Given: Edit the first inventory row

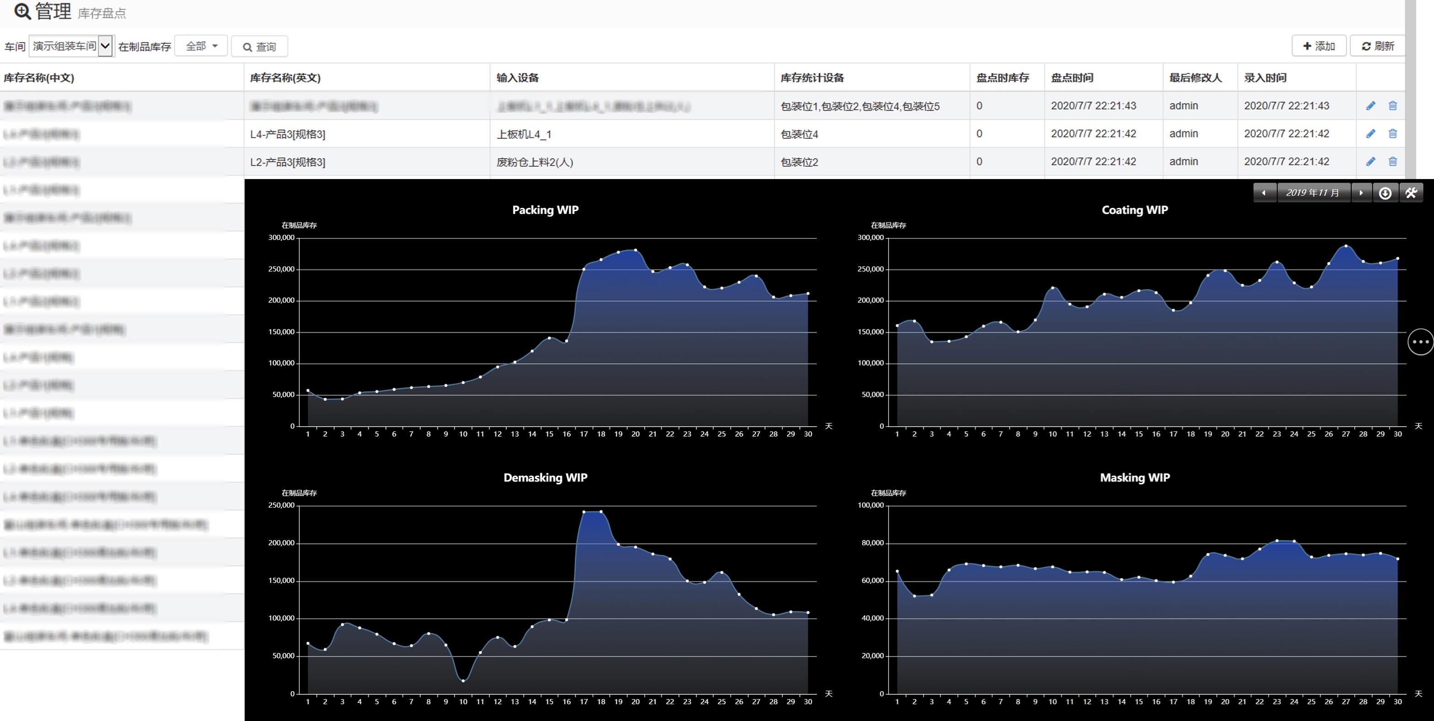Looking at the screenshot, I should (1370, 106).
